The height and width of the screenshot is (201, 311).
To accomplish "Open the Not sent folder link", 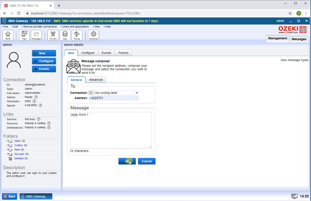I will [x=19, y=154].
